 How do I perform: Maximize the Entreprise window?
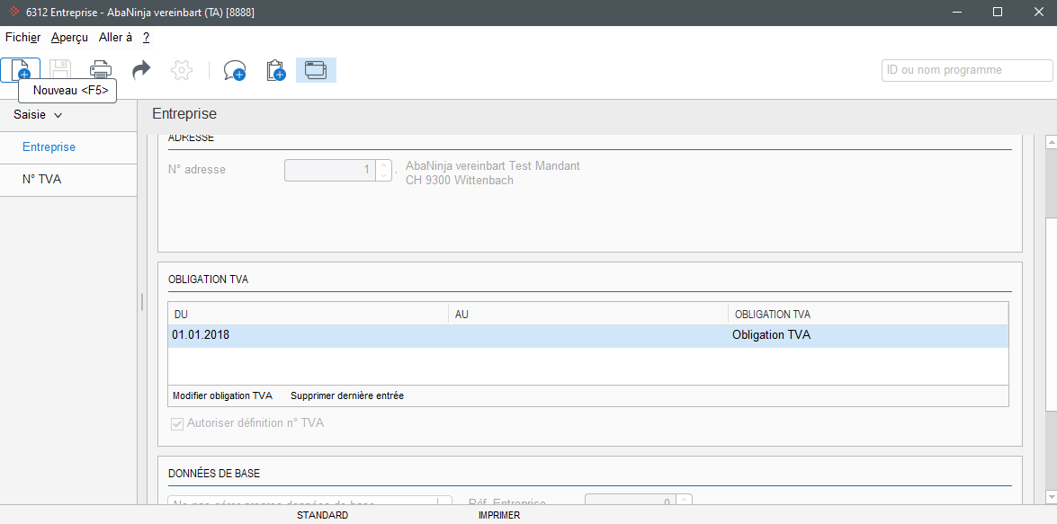tap(998, 12)
